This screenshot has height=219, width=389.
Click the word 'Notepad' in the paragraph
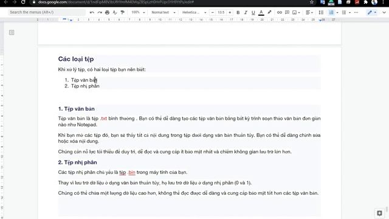click(x=86, y=125)
